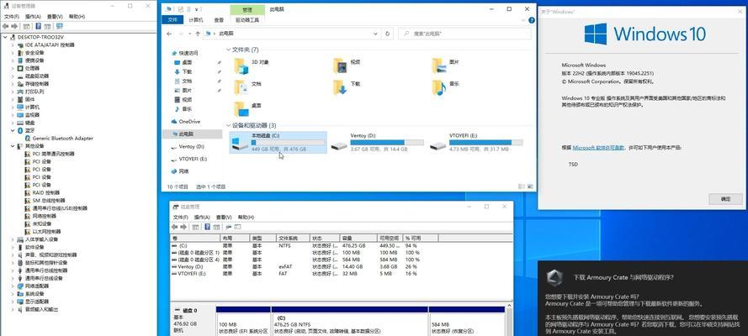Go back using File Explorer's back arrow
Viewport: 748px width, 336px height.
pos(169,34)
